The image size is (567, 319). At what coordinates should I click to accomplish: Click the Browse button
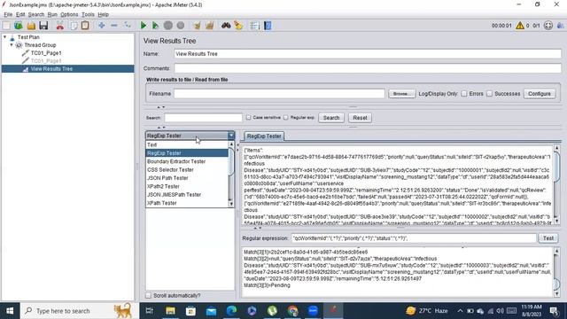click(401, 94)
